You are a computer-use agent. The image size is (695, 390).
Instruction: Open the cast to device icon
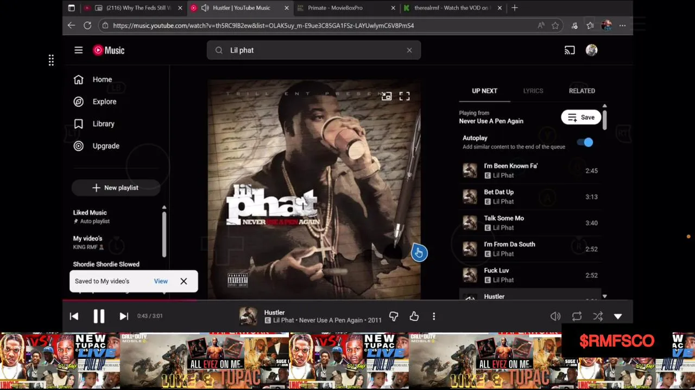tap(570, 50)
